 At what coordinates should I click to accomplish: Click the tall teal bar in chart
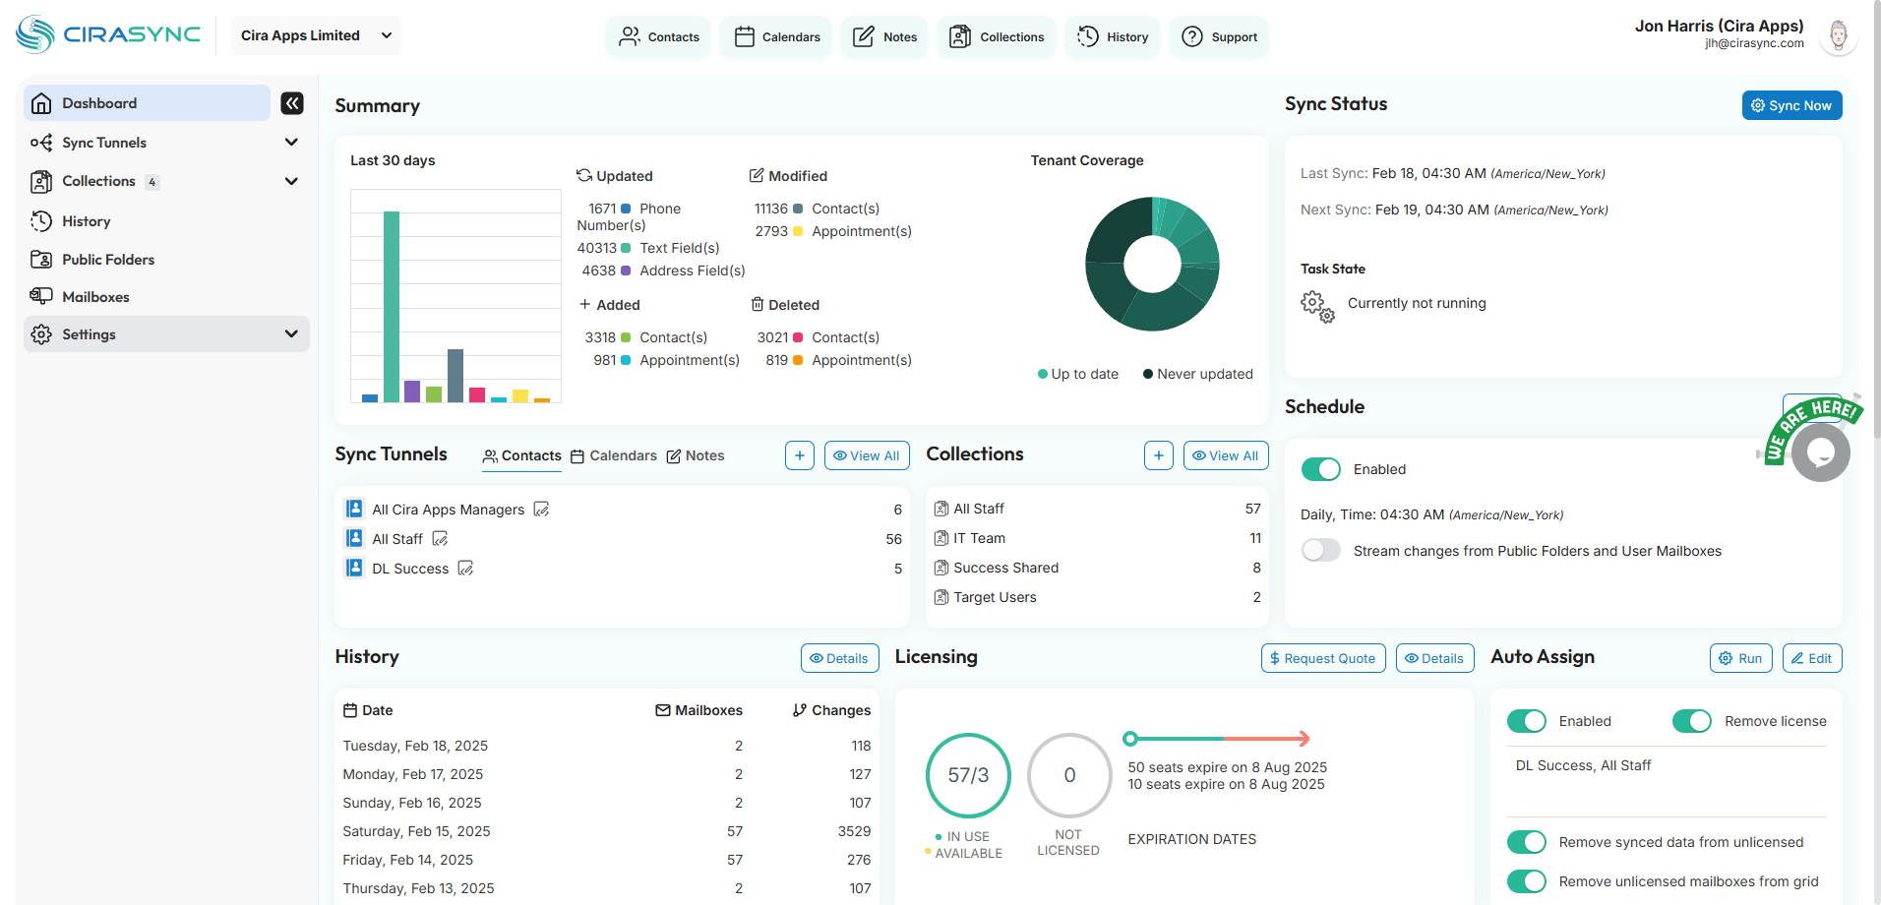[x=392, y=306]
